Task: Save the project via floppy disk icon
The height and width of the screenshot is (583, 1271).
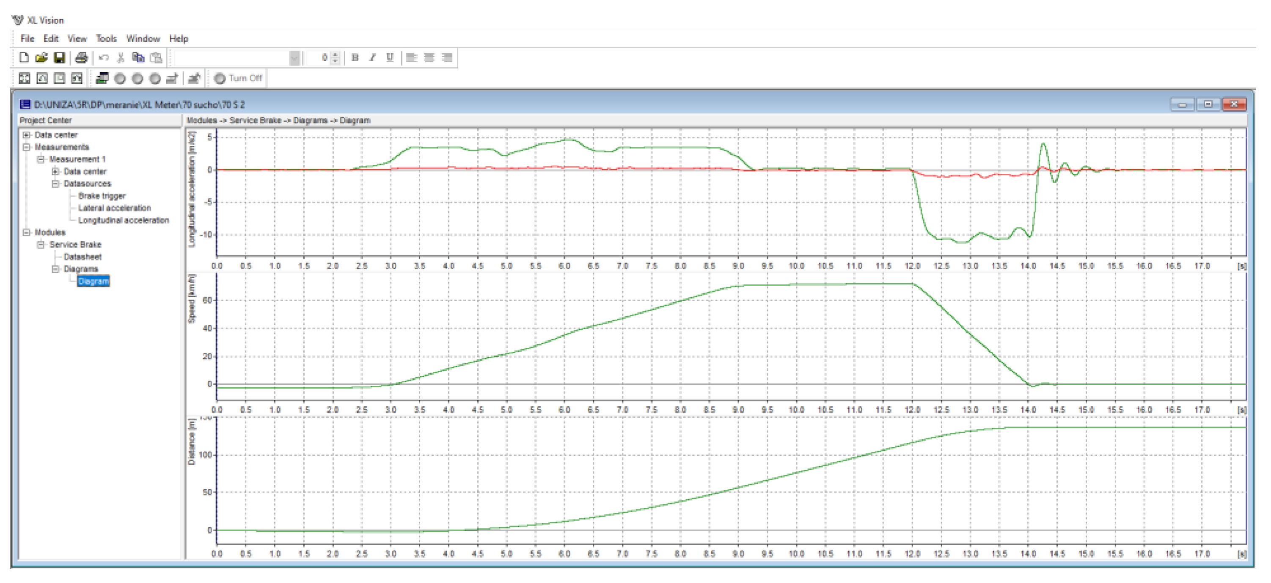Action: click(59, 57)
